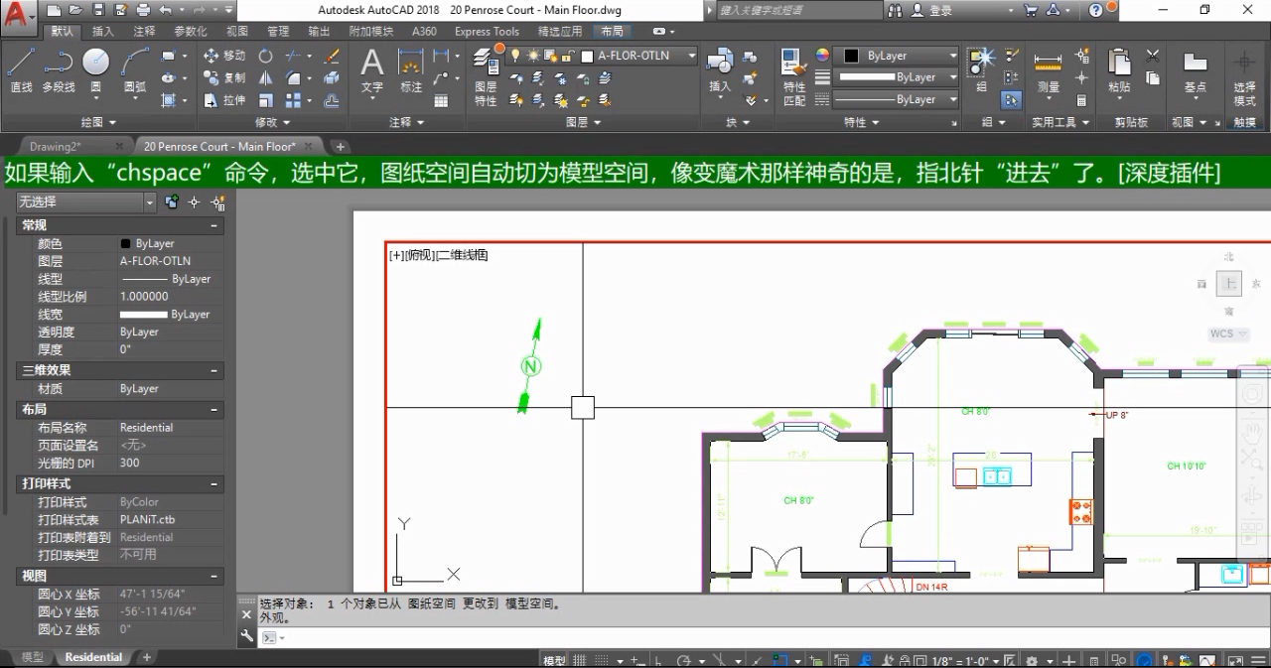Click the Cut scissors icon

[x=1153, y=57]
